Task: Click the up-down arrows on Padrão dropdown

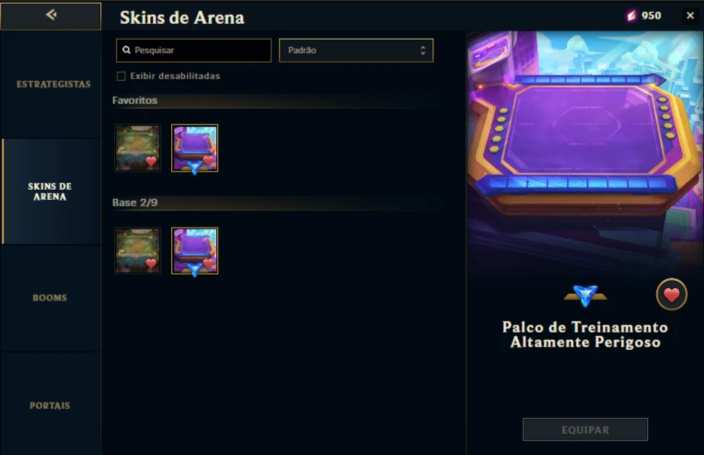Action: [422, 51]
